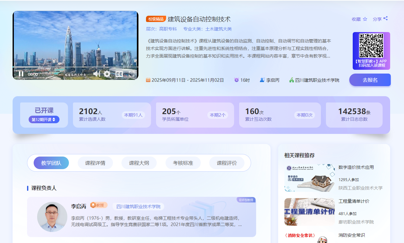Open the video player settings gear
404x243 pixels.
pyautogui.click(x=107, y=74)
